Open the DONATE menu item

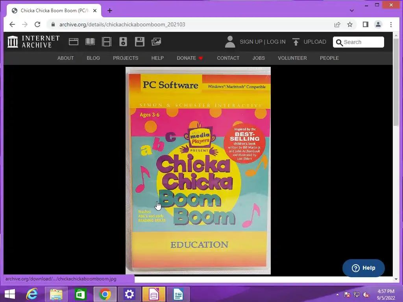coord(190,58)
